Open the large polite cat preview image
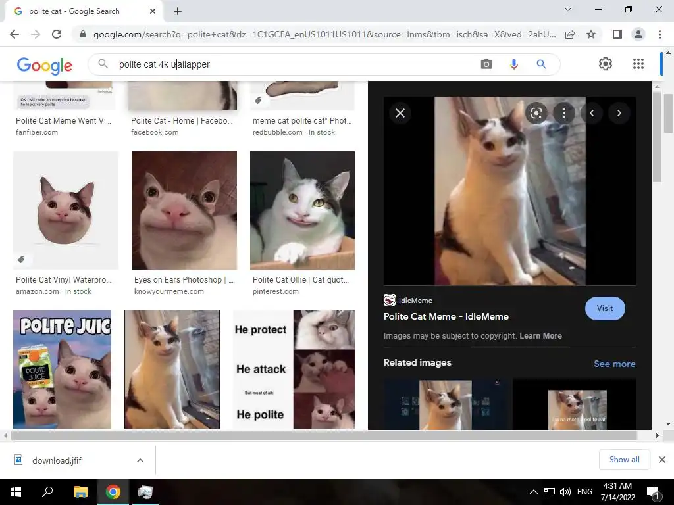This screenshot has width=674, height=505. click(510, 191)
